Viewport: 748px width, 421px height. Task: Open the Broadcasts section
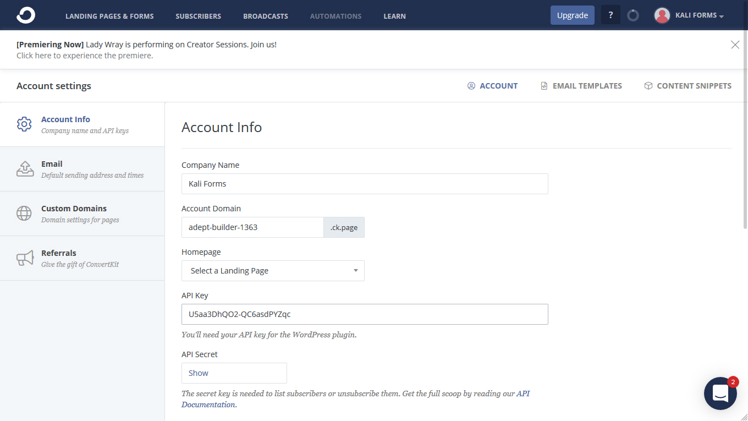[x=266, y=16]
